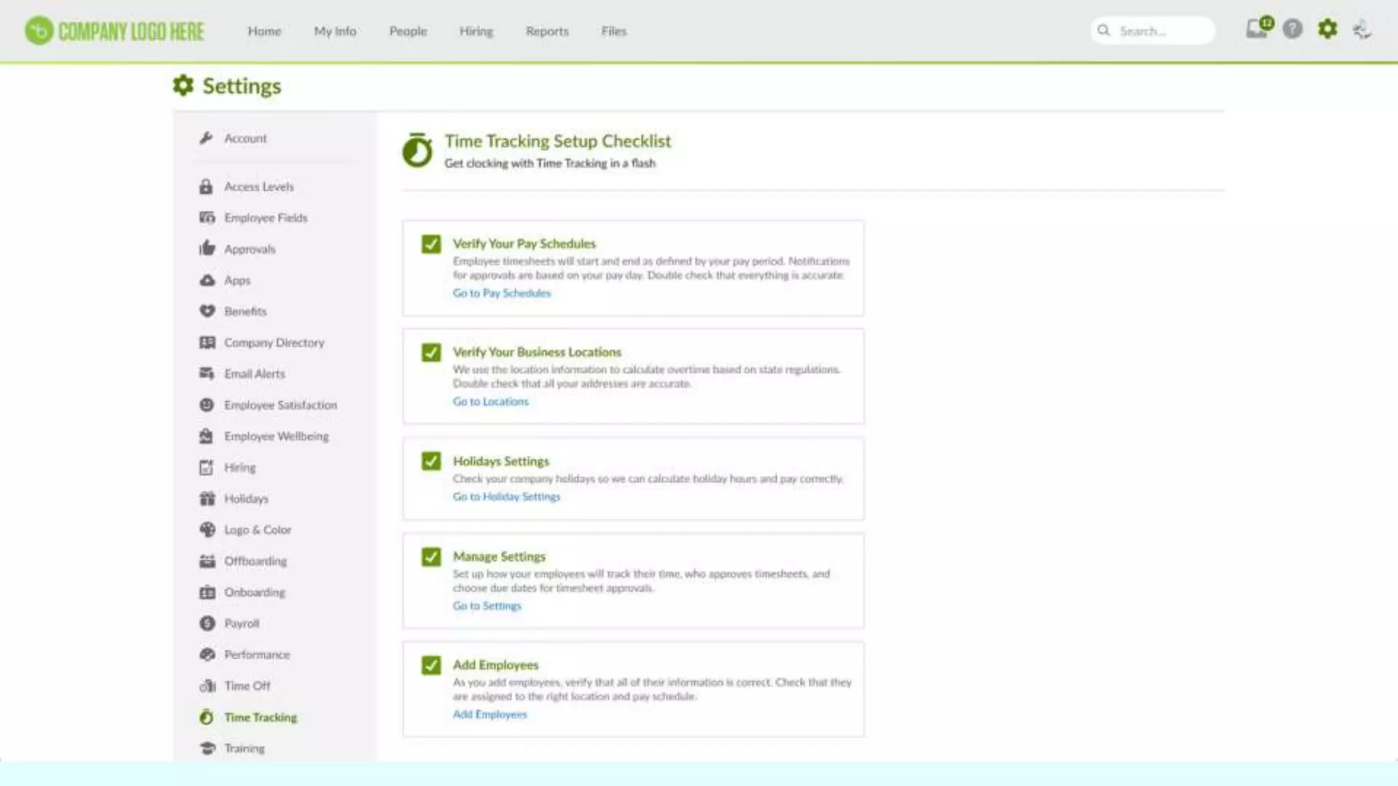Open the People menu
Viewport: 1398px width, 786px height.
[408, 31]
